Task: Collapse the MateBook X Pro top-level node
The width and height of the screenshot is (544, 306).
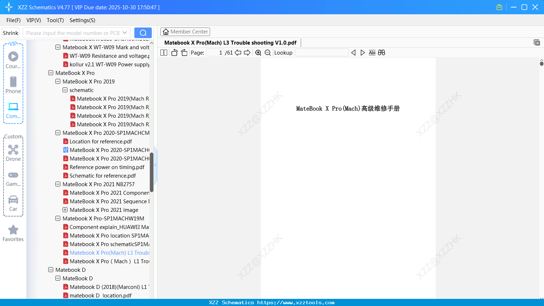Action: 51,73
